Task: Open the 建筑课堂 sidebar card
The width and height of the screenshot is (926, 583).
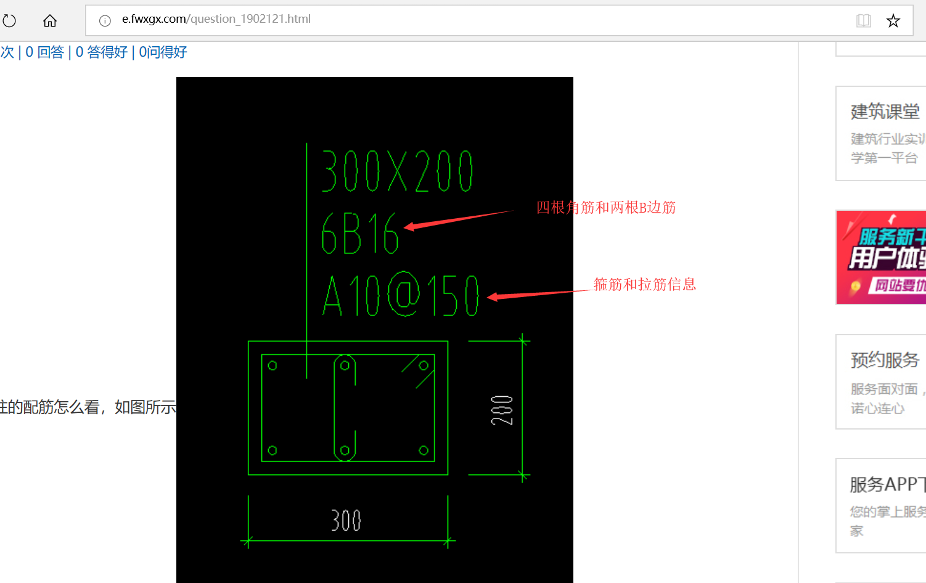Action: (x=881, y=134)
